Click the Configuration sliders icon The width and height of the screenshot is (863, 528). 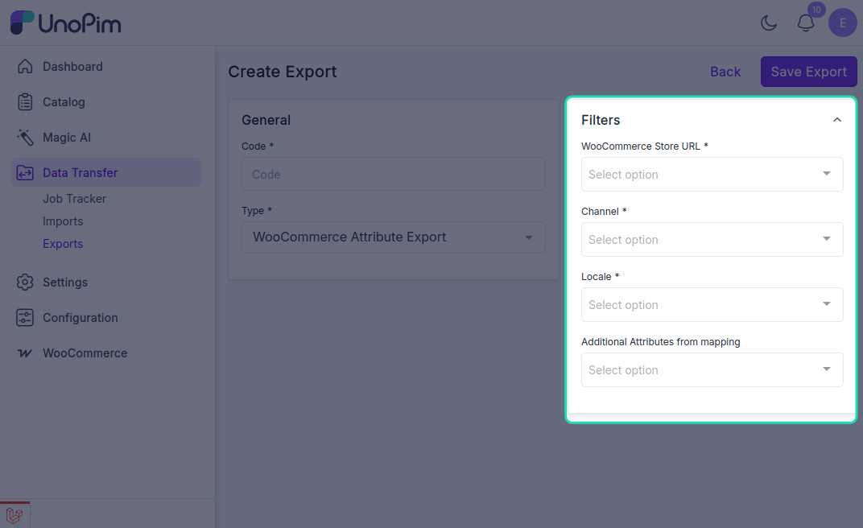(x=25, y=318)
